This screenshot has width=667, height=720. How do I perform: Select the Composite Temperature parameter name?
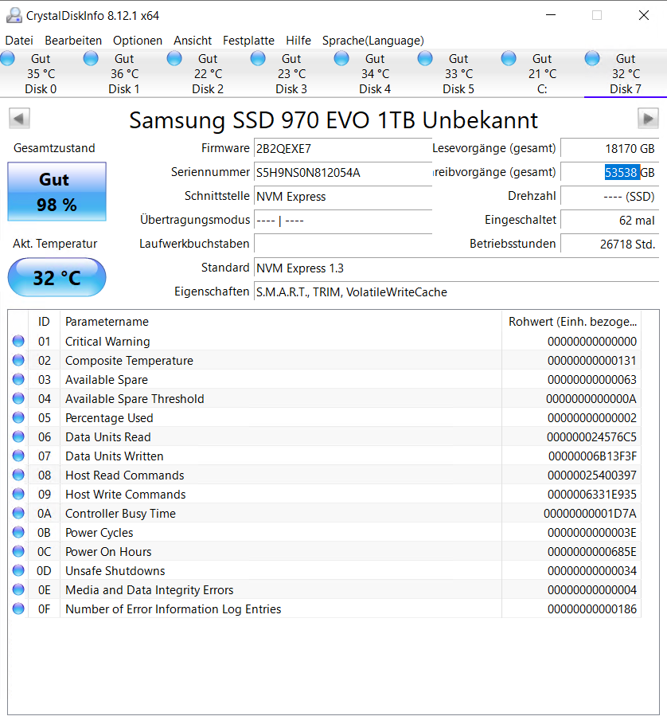click(129, 361)
